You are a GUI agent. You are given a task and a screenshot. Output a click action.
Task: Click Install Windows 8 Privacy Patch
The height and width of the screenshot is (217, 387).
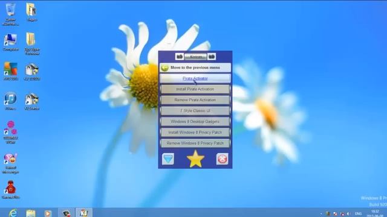pos(195,133)
